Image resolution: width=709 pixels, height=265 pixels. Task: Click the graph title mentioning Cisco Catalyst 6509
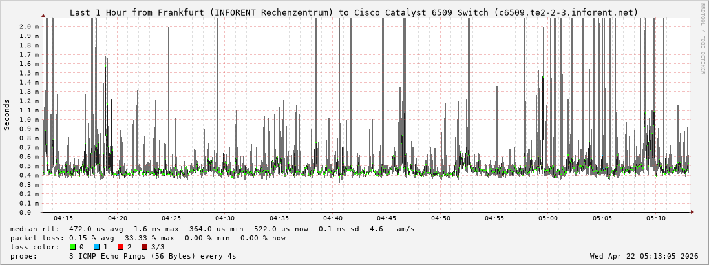[354, 12]
